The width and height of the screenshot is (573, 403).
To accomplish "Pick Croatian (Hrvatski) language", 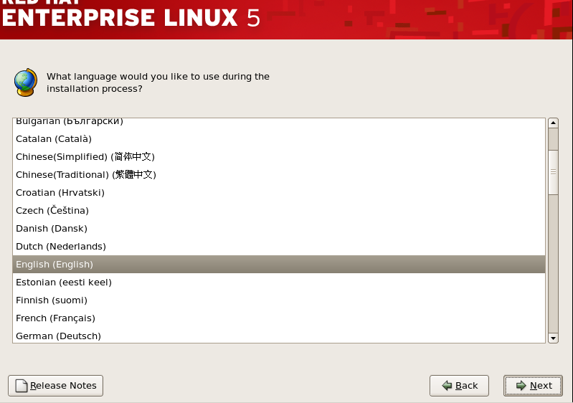I will pos(279,193).
